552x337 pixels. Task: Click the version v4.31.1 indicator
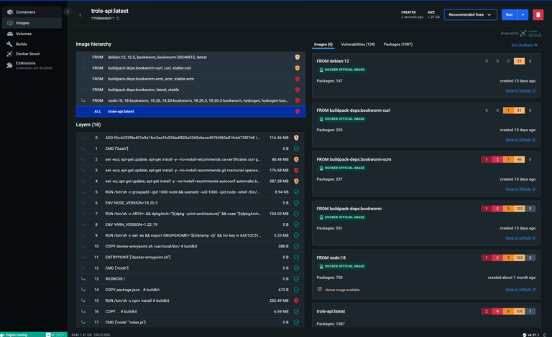531,335
